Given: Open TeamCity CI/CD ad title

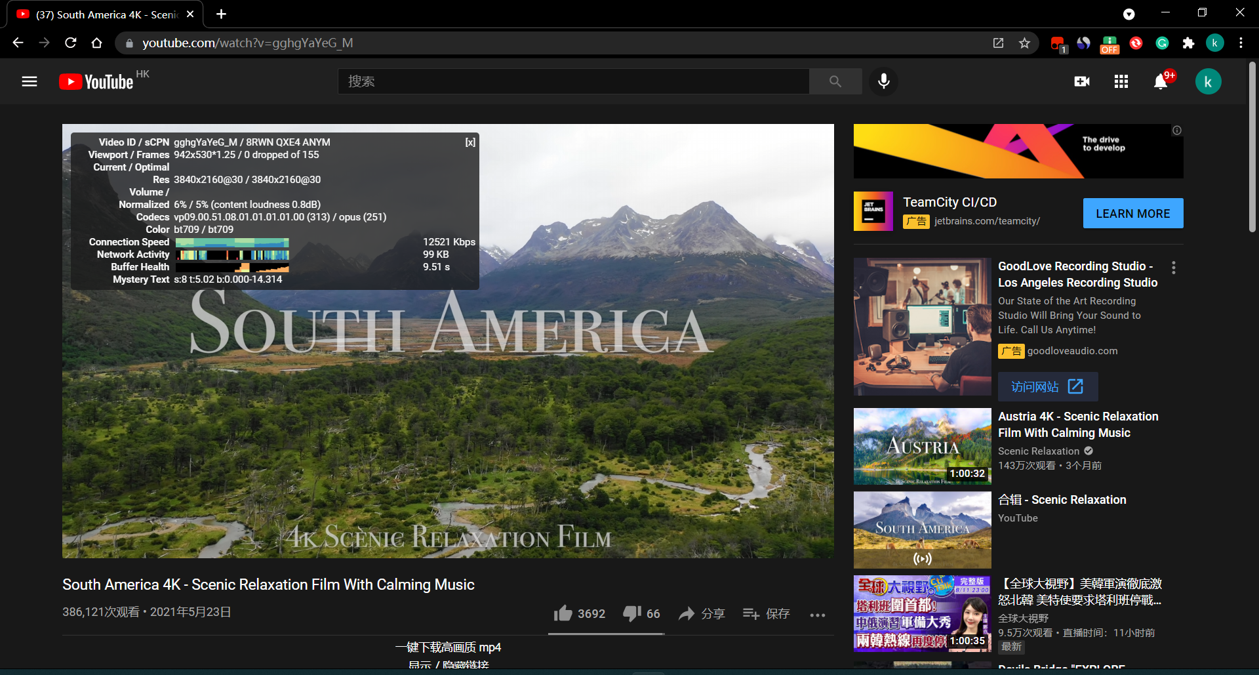Looking at the screenshot, I should [x=949, y=202].
